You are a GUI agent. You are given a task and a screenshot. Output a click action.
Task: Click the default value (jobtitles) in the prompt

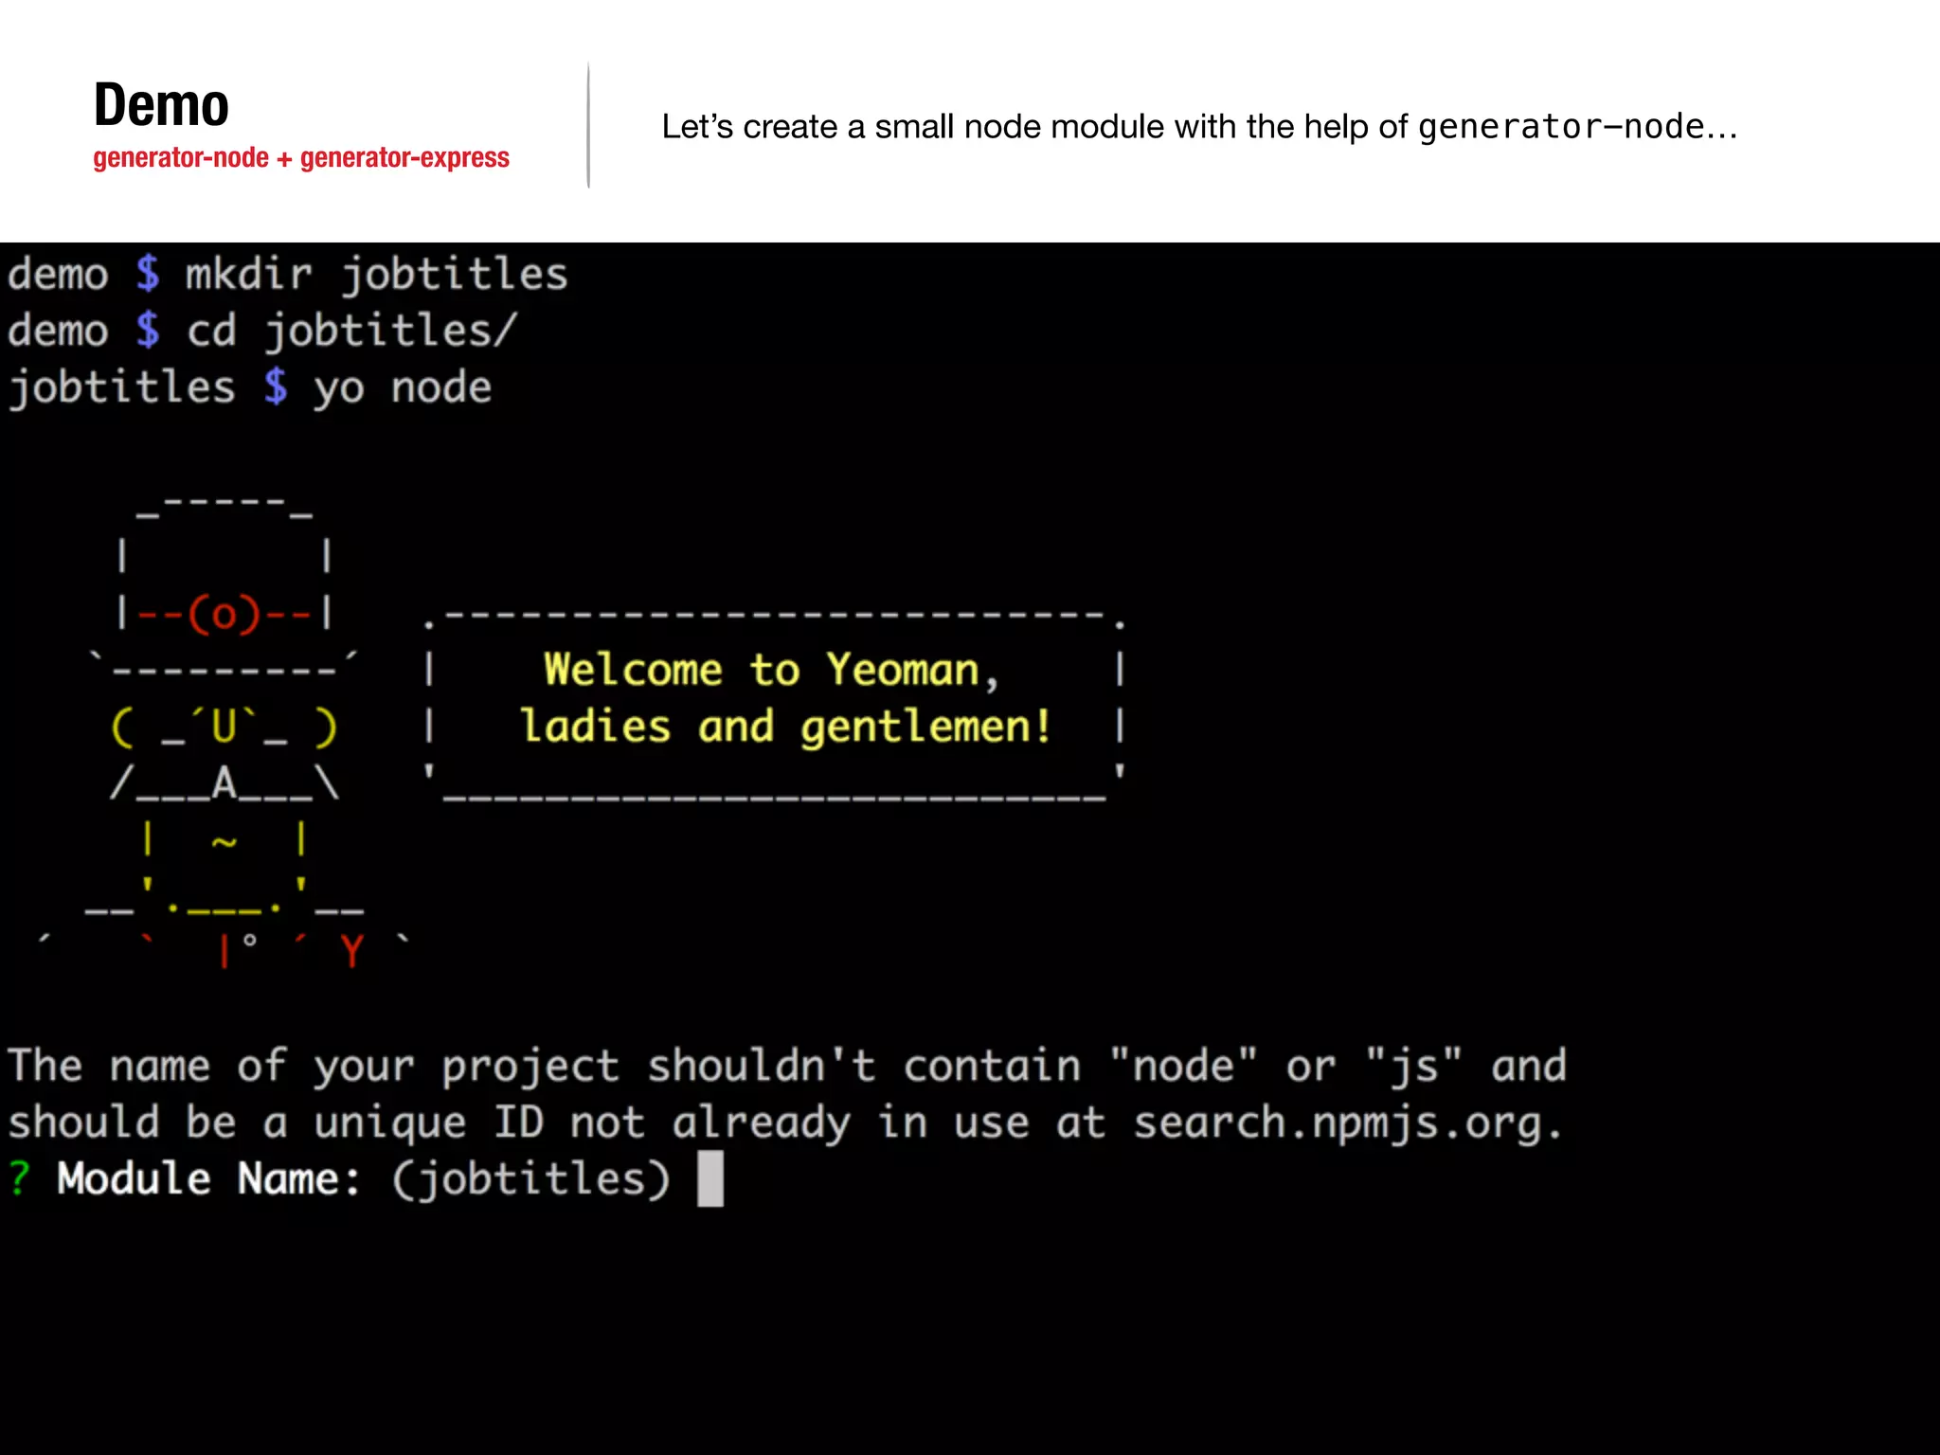pos(531,1178)
